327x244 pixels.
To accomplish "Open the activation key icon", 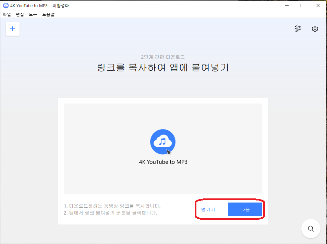I will (298, 28).
